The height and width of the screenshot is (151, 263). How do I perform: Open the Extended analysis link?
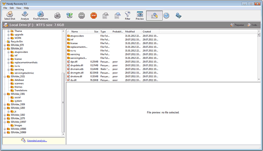(x=37, y=141)
